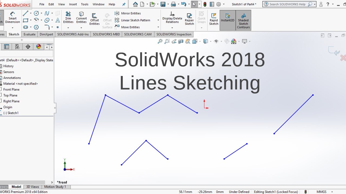Toggle Shaded Sketch Contours off
Viewport: 346px width, 194px height.
pyautogui.click(x=243, y=20)
